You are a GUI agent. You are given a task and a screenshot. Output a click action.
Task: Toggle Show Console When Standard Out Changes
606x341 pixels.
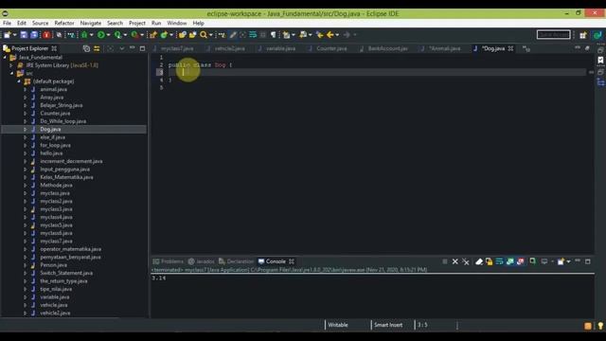[509, 261]
